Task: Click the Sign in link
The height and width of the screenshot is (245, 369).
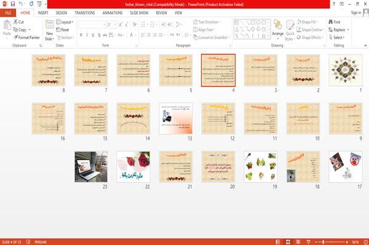Action: [x=356, y=13]
